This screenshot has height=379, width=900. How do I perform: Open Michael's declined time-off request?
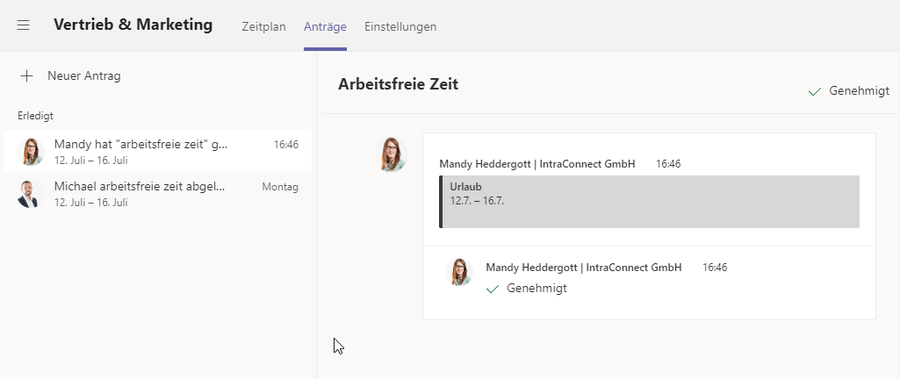click(x=158, y=194)
